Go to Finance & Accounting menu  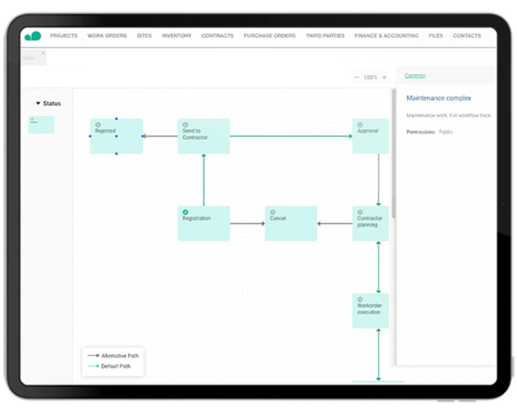(386, 36)
